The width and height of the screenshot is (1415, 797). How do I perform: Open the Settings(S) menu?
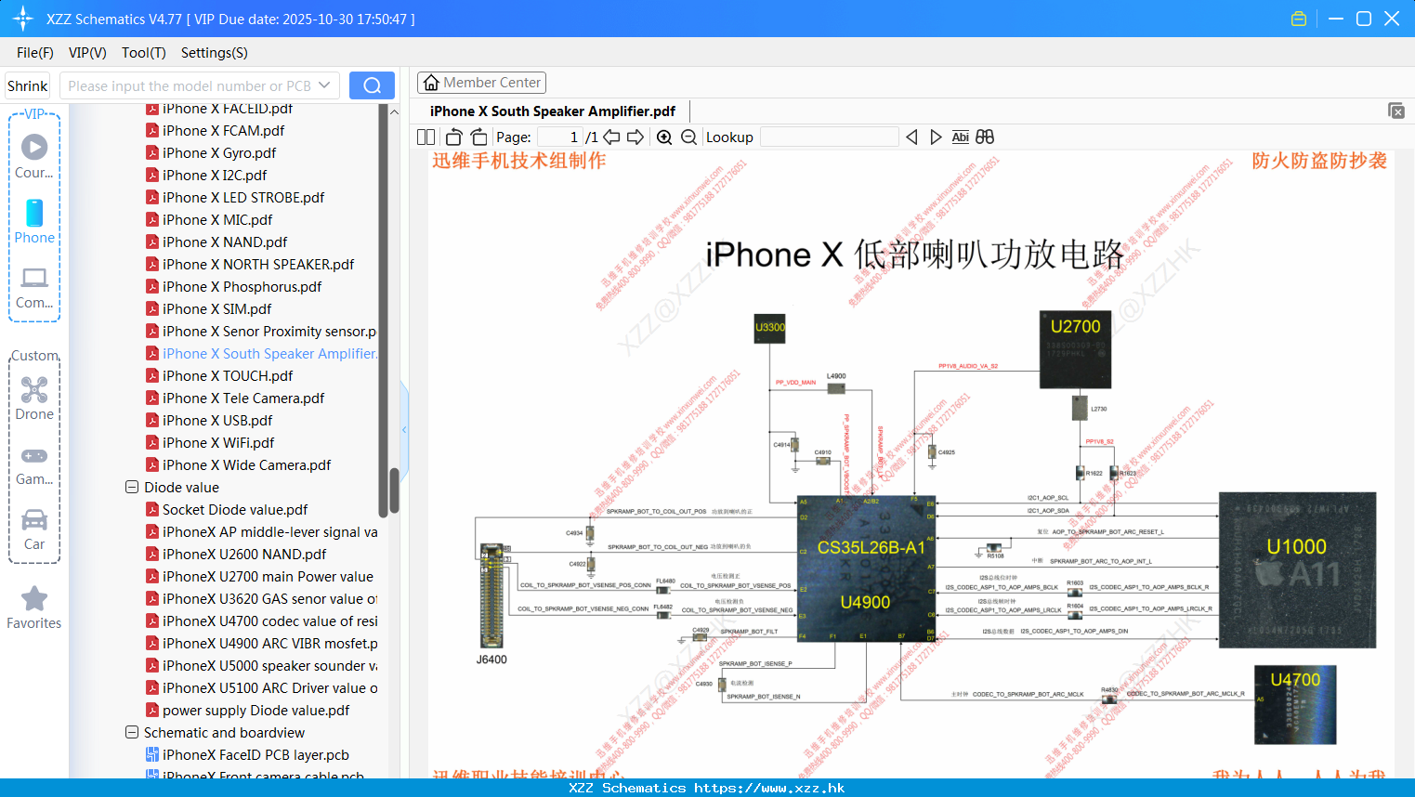[215, 53]
